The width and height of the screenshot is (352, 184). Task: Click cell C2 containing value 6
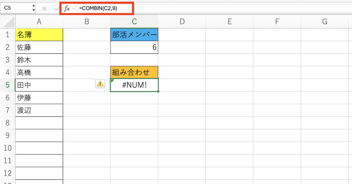click(134, 47)
